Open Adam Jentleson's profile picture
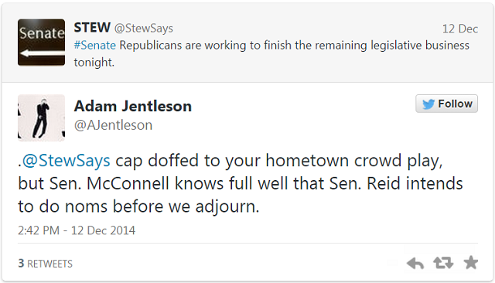 pos(41,118)
